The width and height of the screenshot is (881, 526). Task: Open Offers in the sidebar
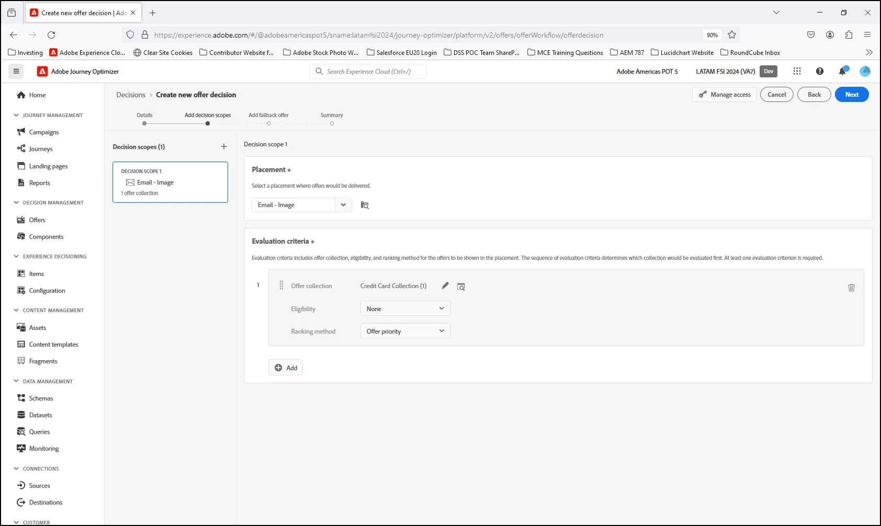point(37,220)
